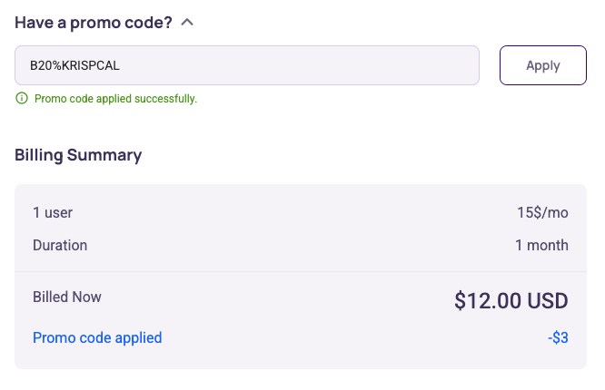The width and height of the screenshot is (605, 390).
Task: Click the "1 month" duration value
Action: pos(541,245)
